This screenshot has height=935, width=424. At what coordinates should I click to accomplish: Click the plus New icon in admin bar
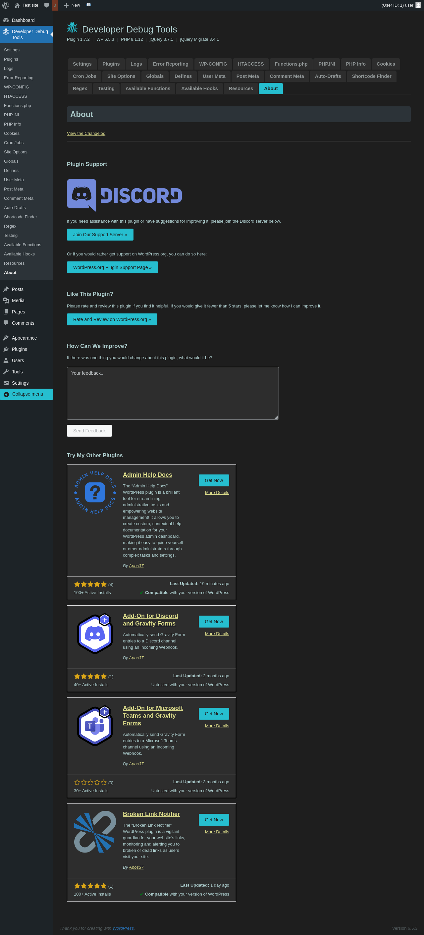[x=66, y=5]
